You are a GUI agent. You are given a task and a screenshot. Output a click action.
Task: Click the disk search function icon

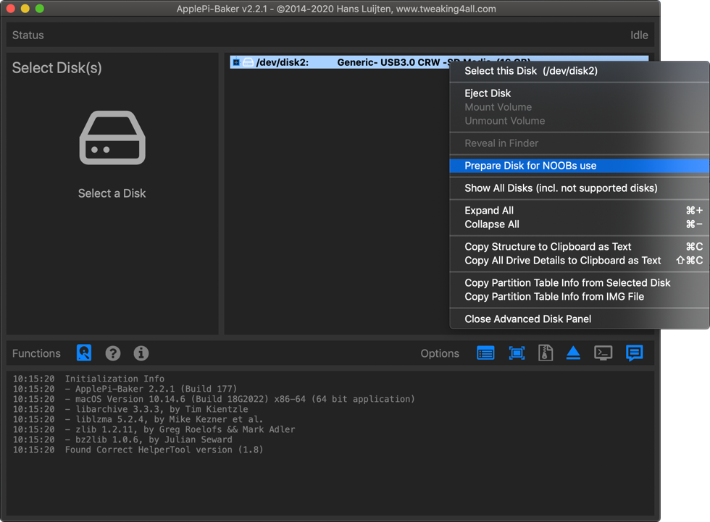(x=84, y=353)
